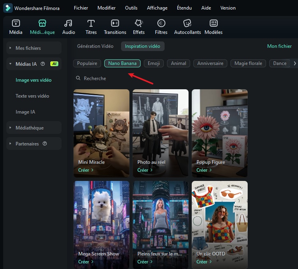This screenshot has height=269, width=298.
Task: Open the Outils menu
Action: [131, 8]
